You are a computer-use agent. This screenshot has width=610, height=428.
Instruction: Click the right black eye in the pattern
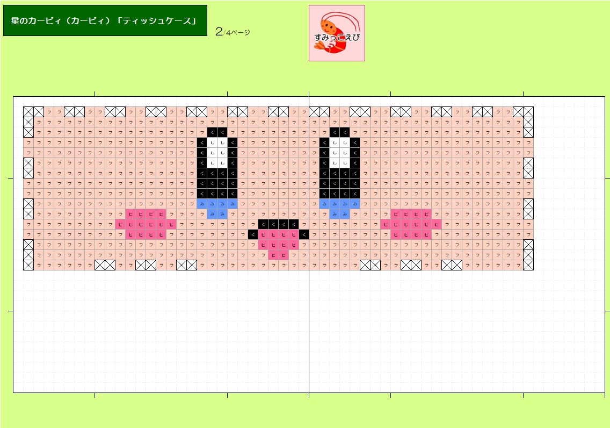[x=339, y=163]
